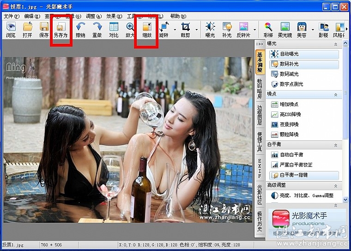This screenshot has height=251, width=351.
Task: Click the 曝光 (Exposure) toolbar icon
Action: tap(210, 29)
